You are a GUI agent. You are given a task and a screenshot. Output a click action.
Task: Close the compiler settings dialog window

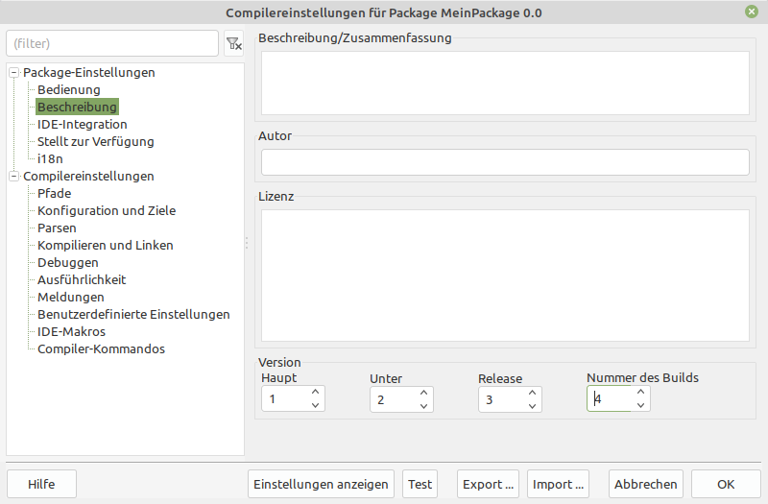point(750,12)
